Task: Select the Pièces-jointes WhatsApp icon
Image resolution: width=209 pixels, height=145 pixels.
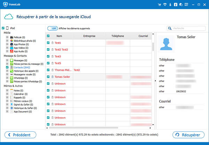Action: [x=11, y=81]
